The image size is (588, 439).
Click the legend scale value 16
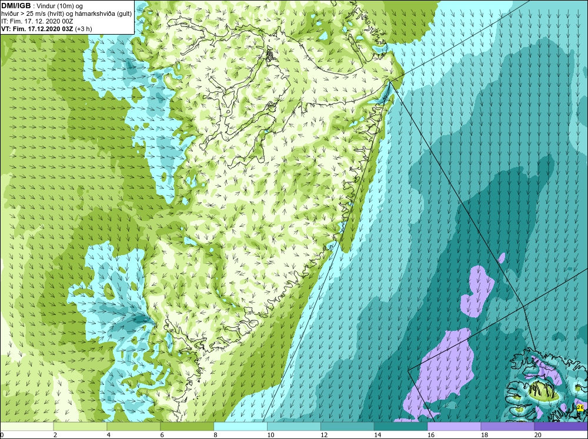(431, 435)
